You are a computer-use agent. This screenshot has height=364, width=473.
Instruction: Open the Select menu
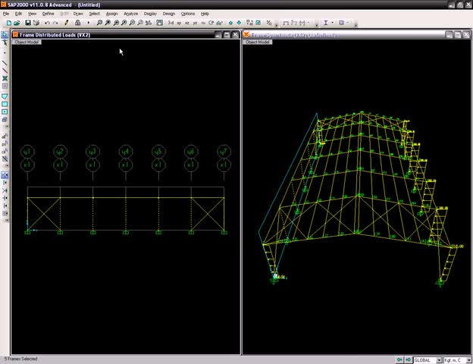coord(94,14)
